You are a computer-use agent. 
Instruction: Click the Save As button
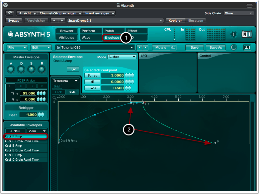tap(216, 47)
